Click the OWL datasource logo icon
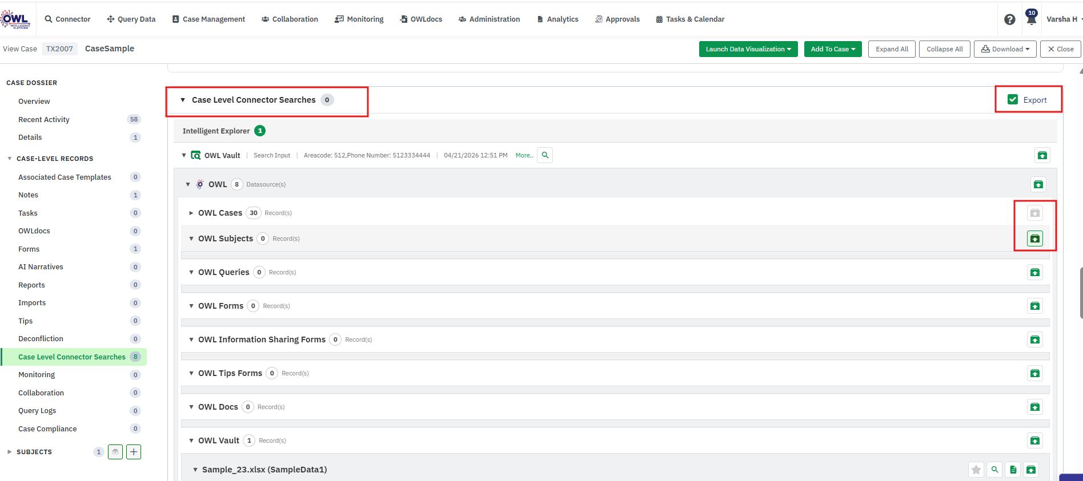 pos(200,184)
